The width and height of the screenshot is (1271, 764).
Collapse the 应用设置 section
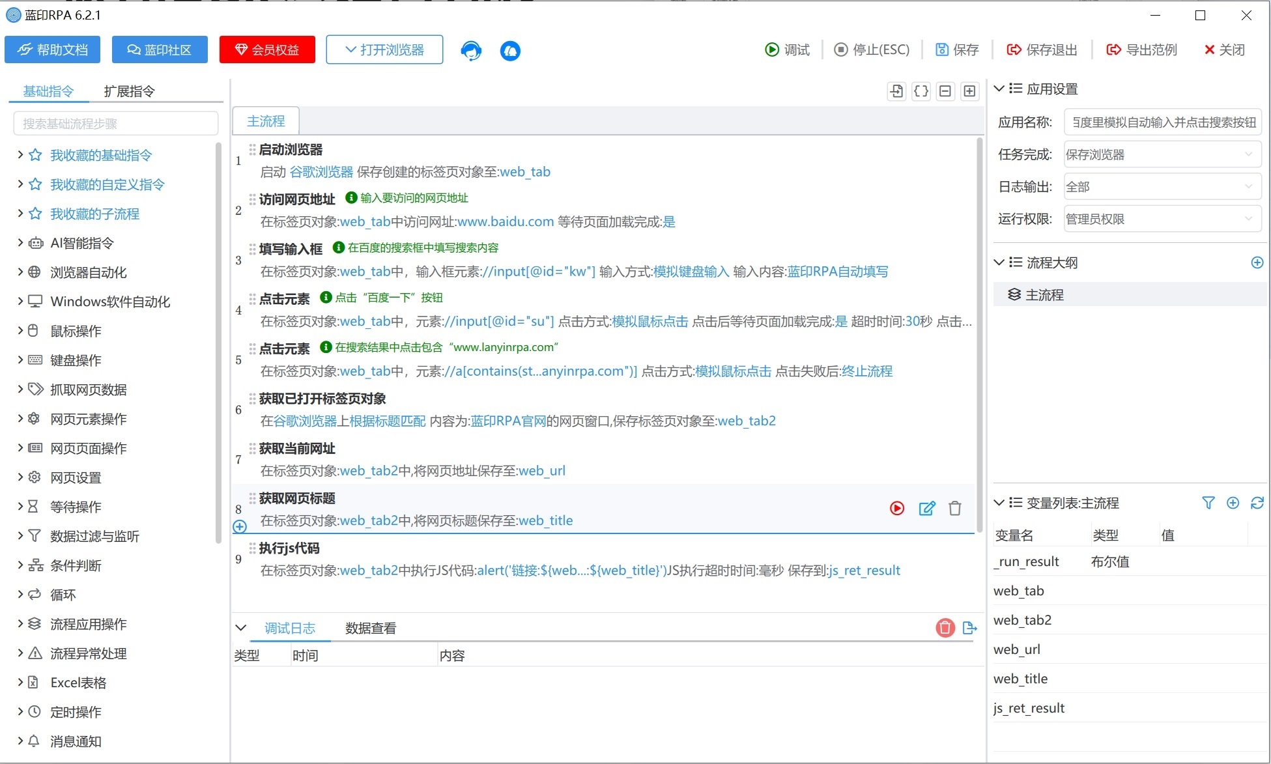point(999,89)
